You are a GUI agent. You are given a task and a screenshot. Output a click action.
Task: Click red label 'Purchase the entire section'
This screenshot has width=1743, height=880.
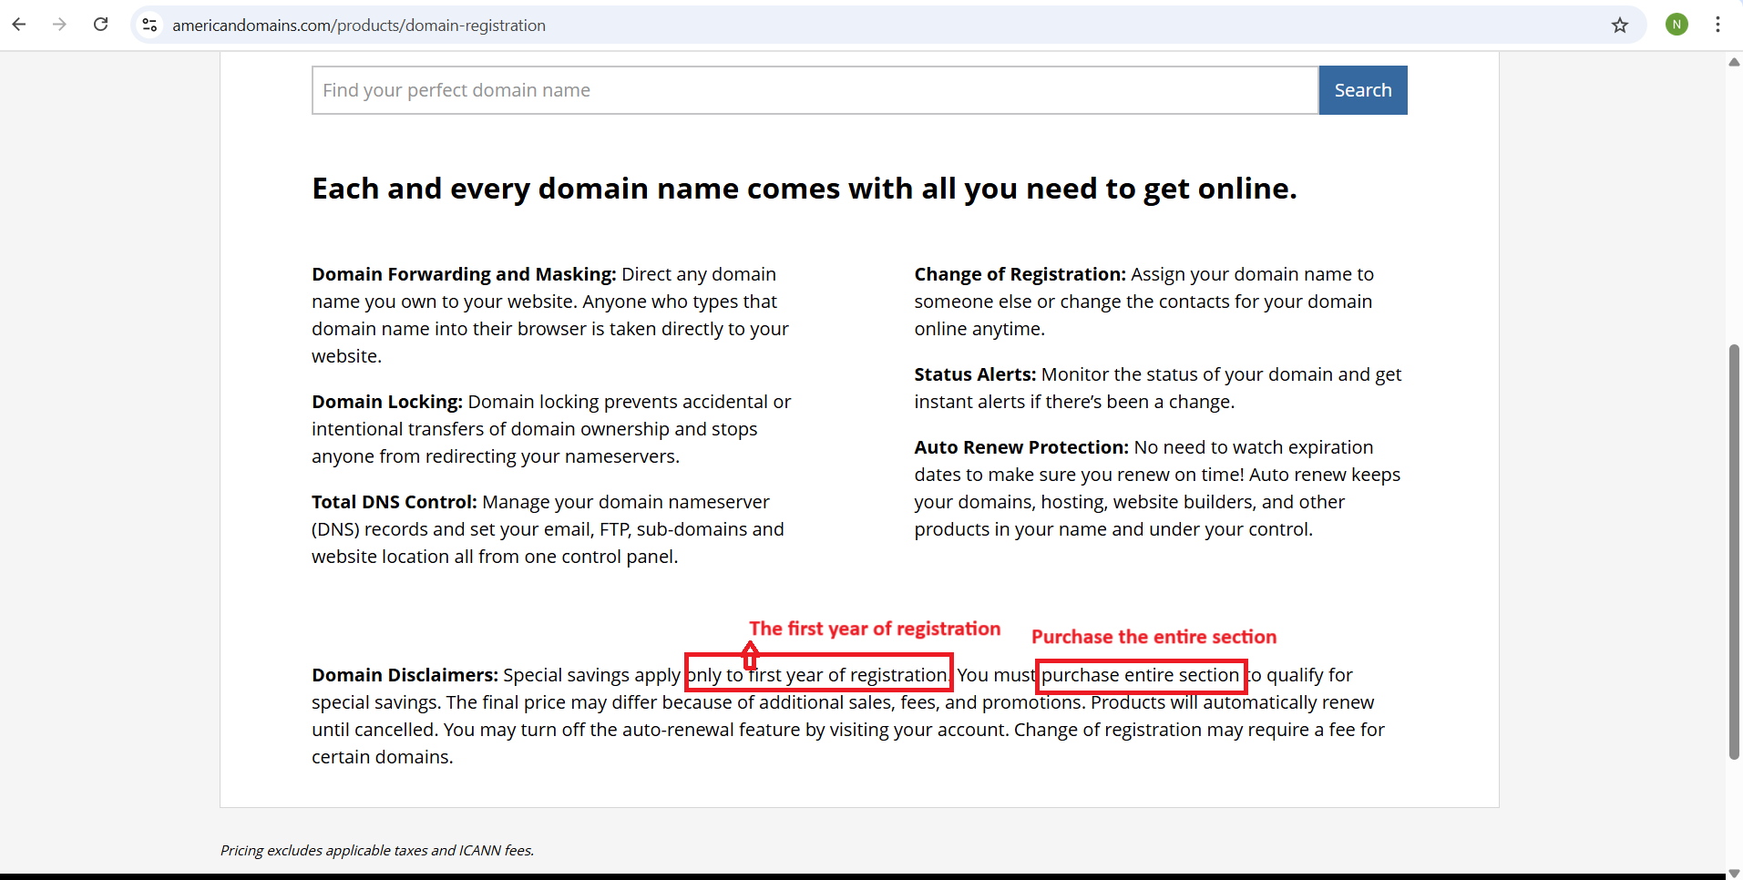pos(1153,637)
